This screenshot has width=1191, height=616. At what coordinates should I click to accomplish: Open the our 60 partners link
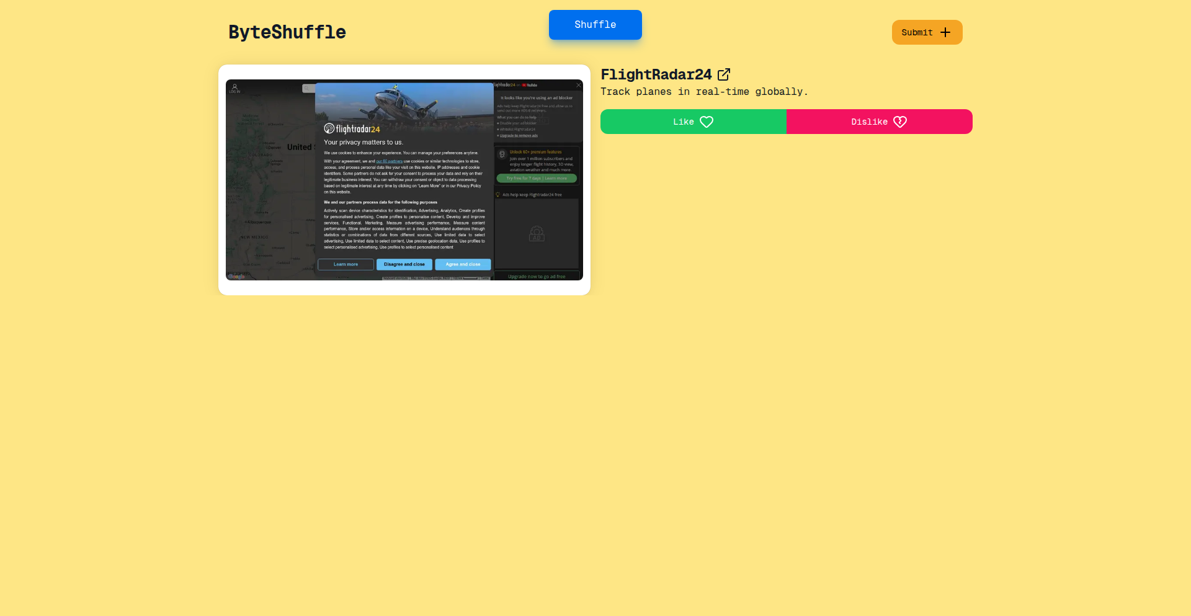pos(389,161)
